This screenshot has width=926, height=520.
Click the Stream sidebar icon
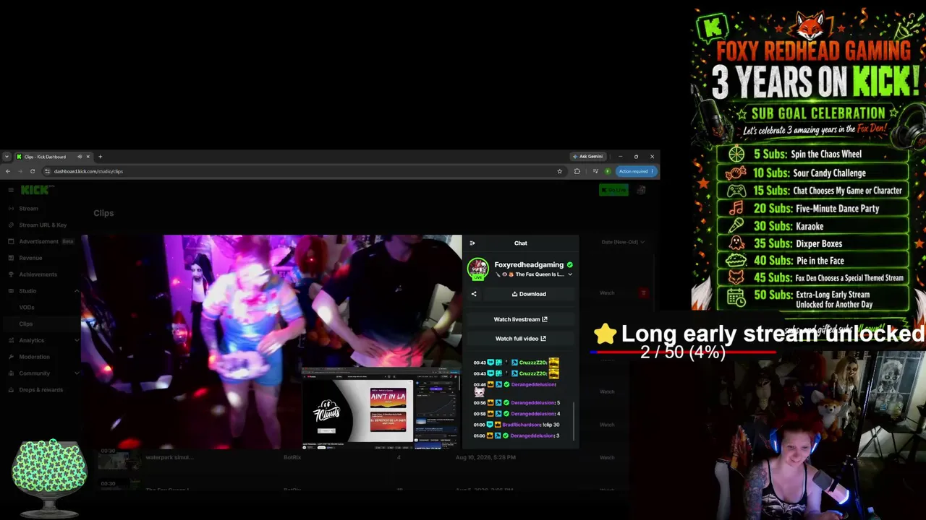[11, 209]
